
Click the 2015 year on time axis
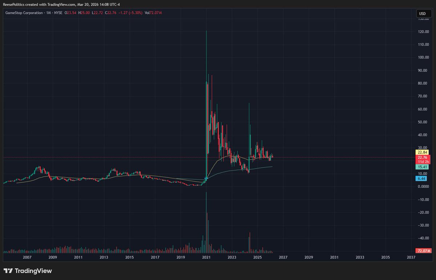click(129, 257)
